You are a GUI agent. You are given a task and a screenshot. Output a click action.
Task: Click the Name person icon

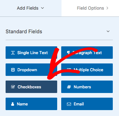(12, 104)
